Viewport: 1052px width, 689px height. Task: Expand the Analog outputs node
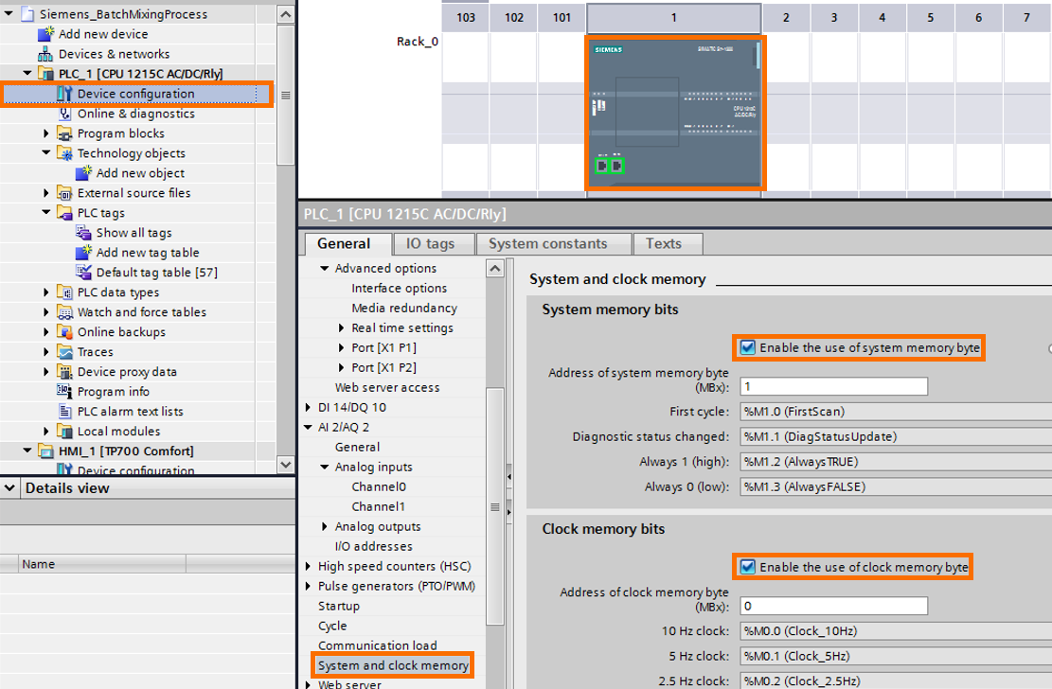pyautogui.click(x=325, y=526)
